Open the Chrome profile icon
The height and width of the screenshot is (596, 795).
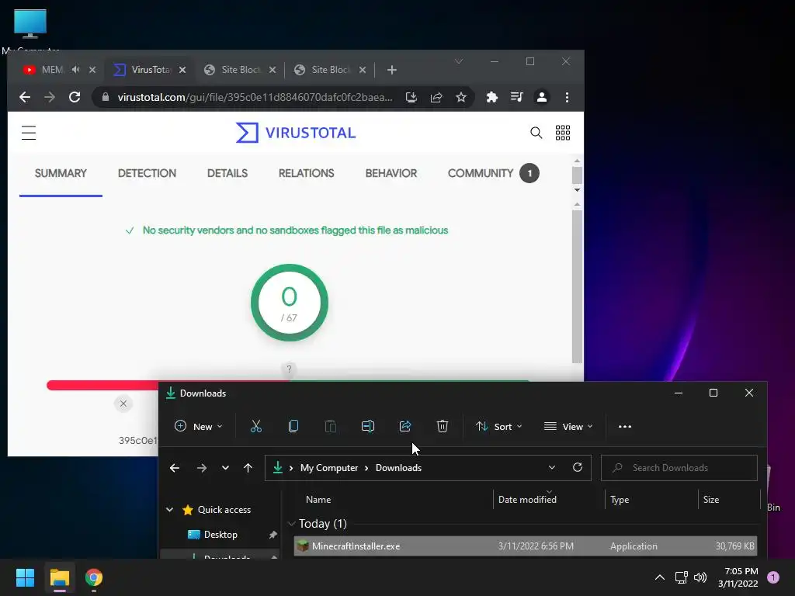click(541, 97)
